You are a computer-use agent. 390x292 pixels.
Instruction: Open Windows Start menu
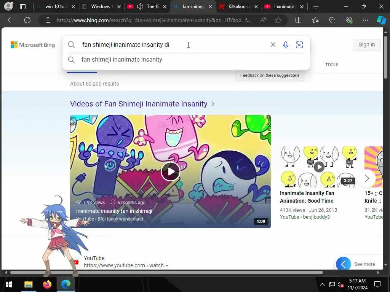pos(9,284)
